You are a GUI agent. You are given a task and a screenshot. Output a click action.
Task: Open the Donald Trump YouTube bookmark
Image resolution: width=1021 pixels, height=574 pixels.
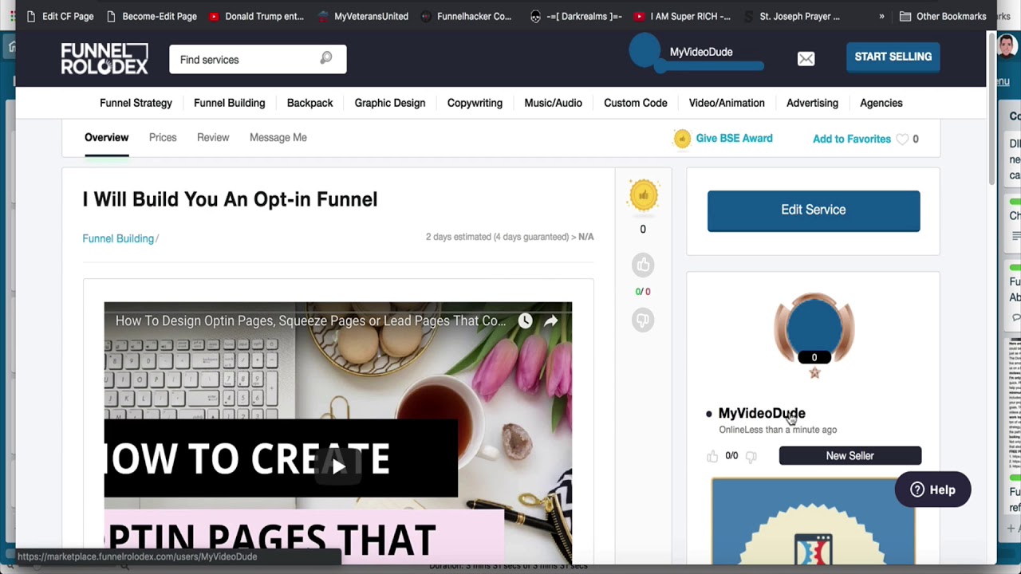pyautogui.click(x=256, y=16)
